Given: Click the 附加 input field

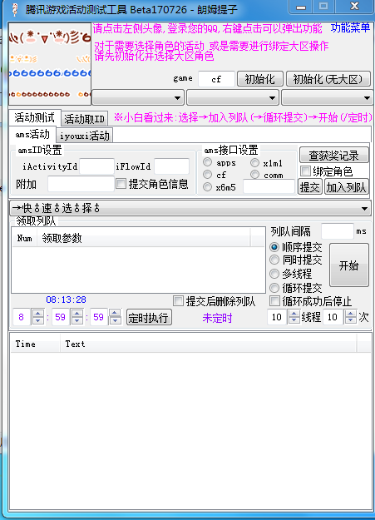Looking at the screenshot, I should [81, 184].
